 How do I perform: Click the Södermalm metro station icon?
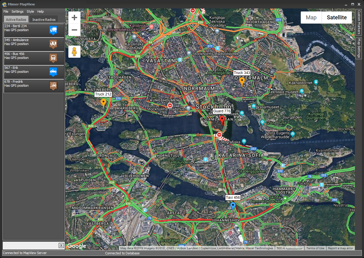(206, 159)
